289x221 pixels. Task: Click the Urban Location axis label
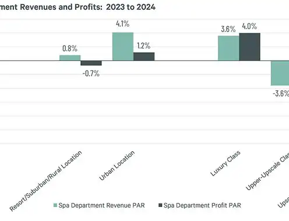point(117,165)
